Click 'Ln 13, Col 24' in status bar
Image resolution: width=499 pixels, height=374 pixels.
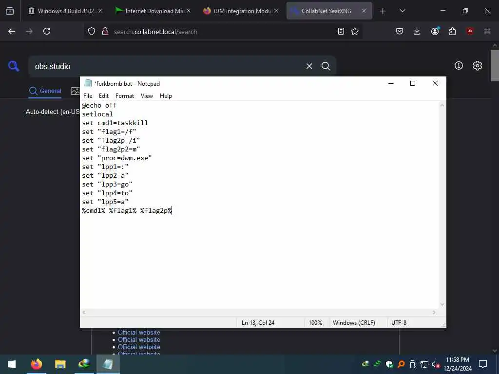point(258,323)
